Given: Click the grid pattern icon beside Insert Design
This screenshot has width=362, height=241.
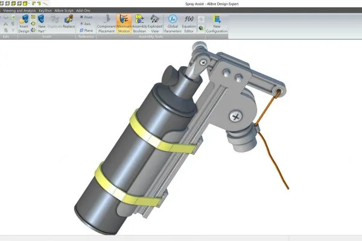Looking at the screenshot, I should [x=33, y=17].
